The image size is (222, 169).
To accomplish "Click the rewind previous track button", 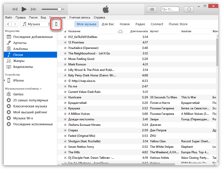I will pyautogui.click(x=15, y=9).
